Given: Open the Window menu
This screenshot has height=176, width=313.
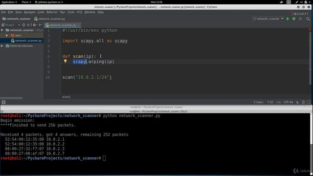Looking at the screenshot, I should (89, 12).
